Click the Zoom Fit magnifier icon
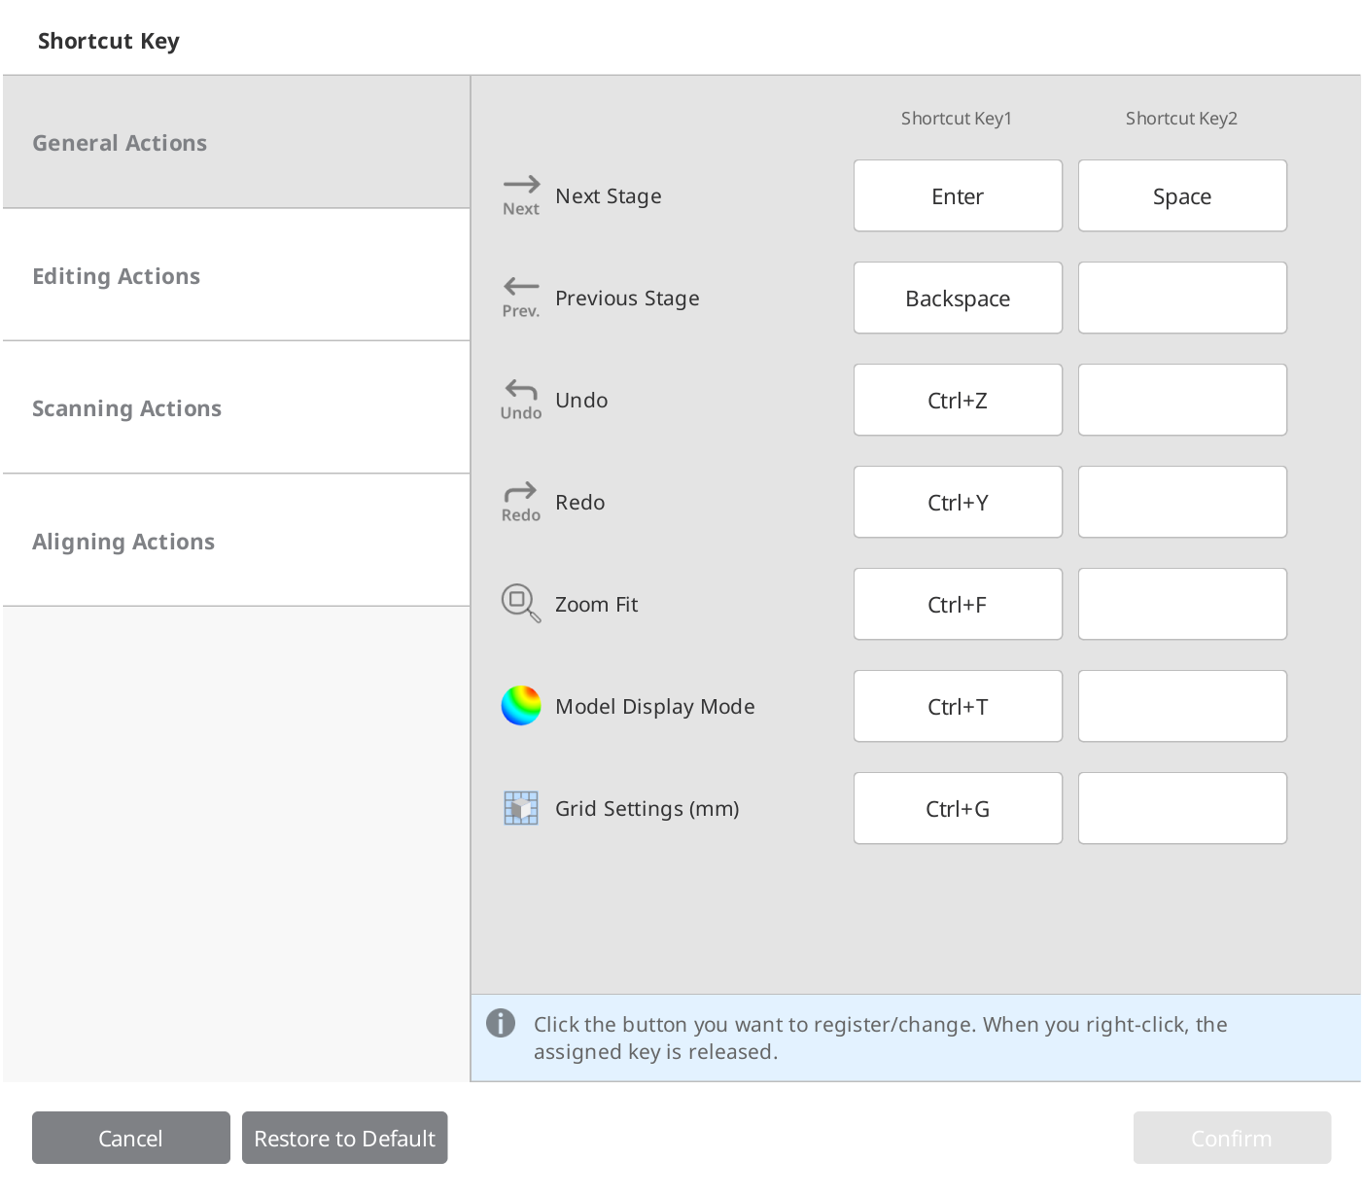1364x1196 pixels. [x=521, y=603]
